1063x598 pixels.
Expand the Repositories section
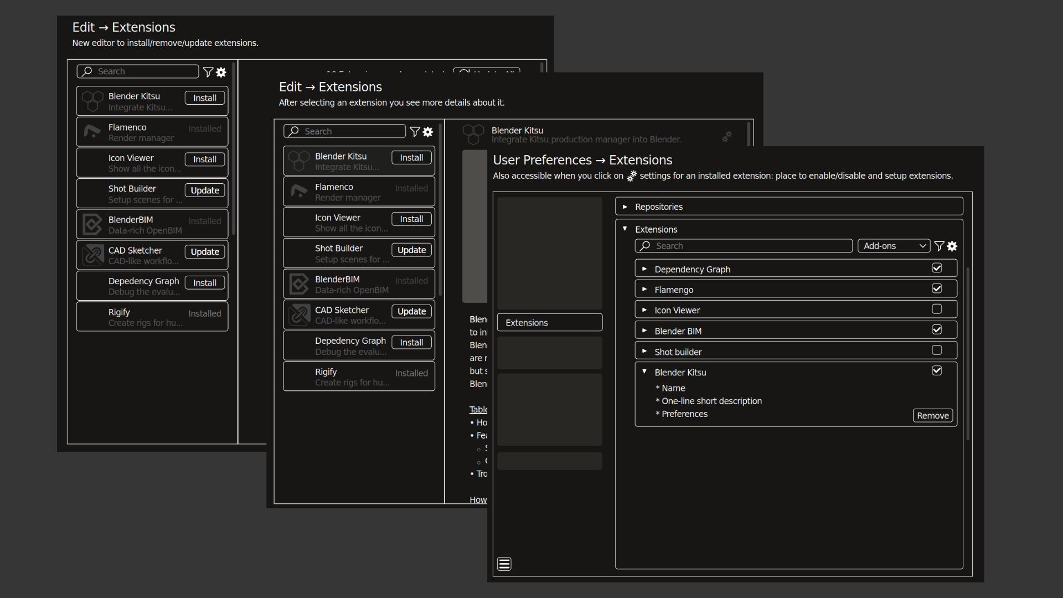(625, 206)
